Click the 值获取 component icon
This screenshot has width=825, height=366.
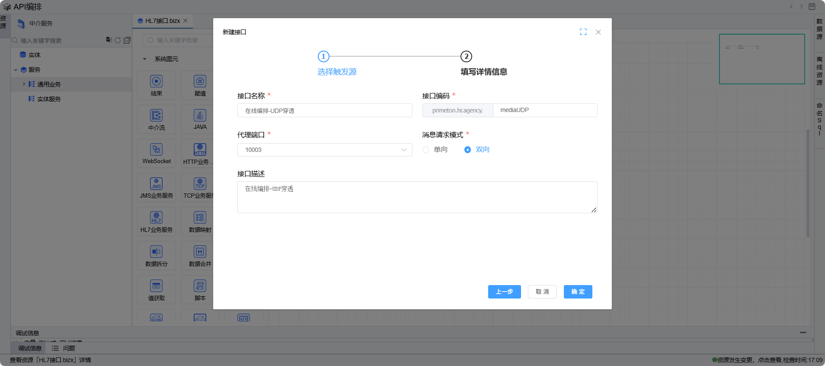pos(156,286)
